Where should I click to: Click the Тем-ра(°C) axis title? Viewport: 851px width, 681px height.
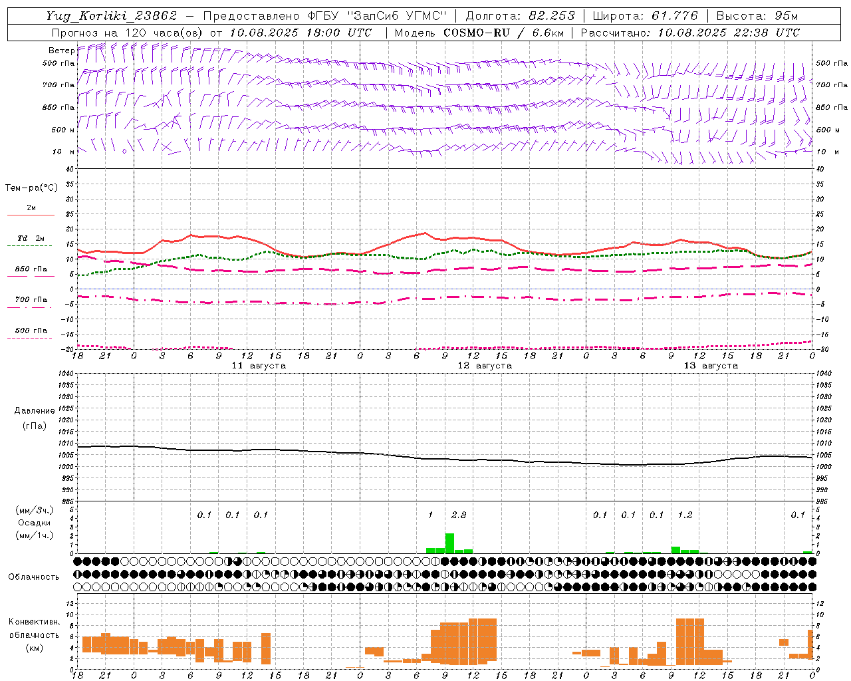click(x=31, y=188)
